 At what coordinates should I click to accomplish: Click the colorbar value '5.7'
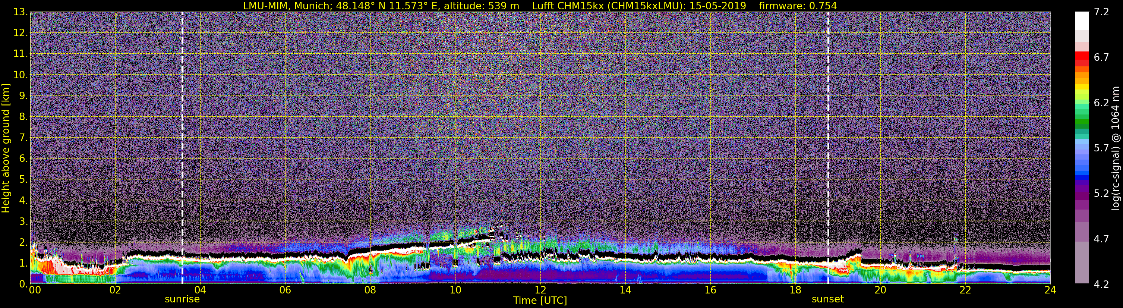[1101, 148]
